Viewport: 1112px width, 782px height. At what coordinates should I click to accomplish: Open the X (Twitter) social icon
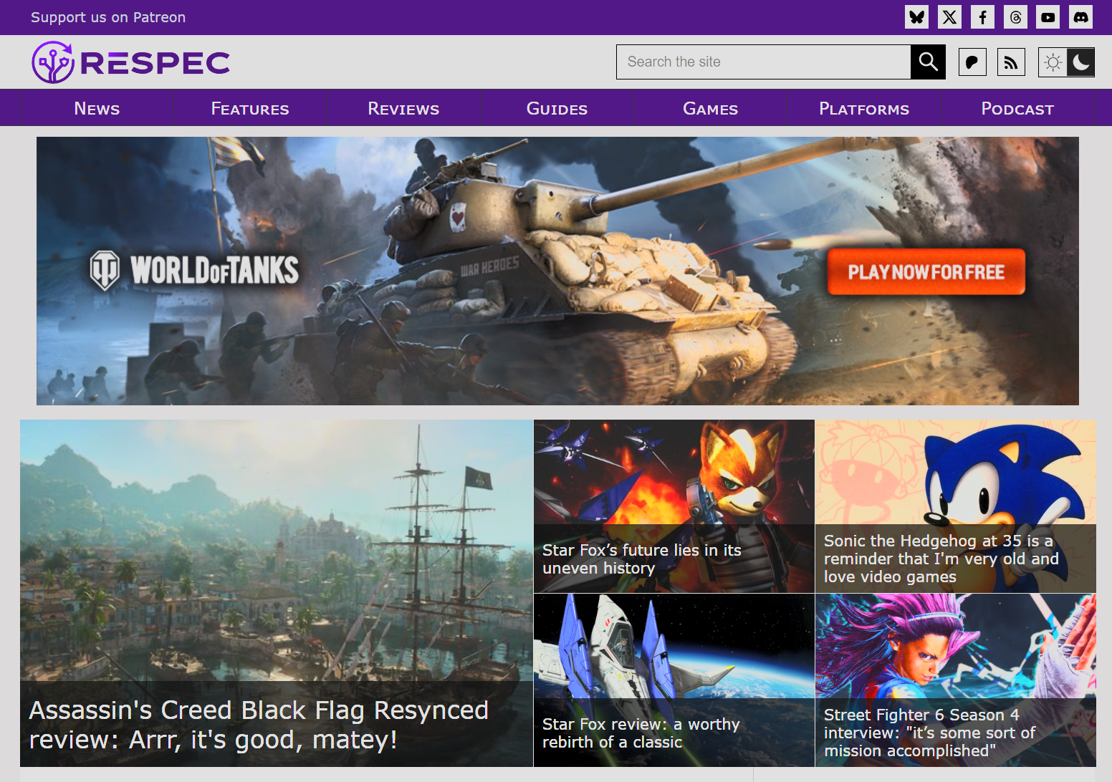[949, 17]
